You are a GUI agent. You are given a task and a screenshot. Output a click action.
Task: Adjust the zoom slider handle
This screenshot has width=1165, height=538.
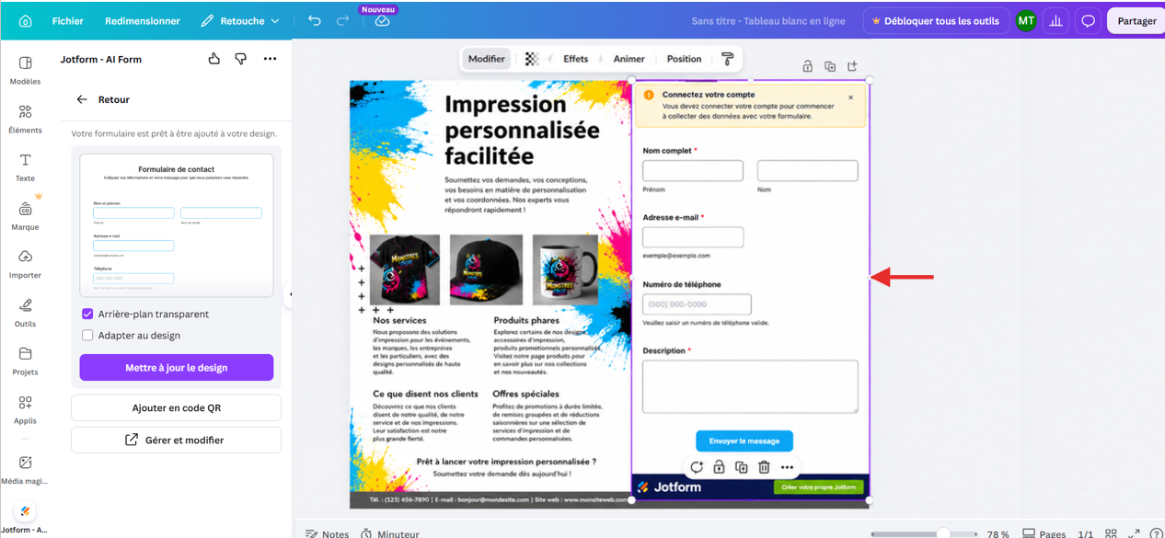tap(943, 533)
